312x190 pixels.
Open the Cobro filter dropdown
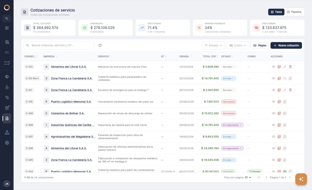pyautogui.click(x=238, y=45)
